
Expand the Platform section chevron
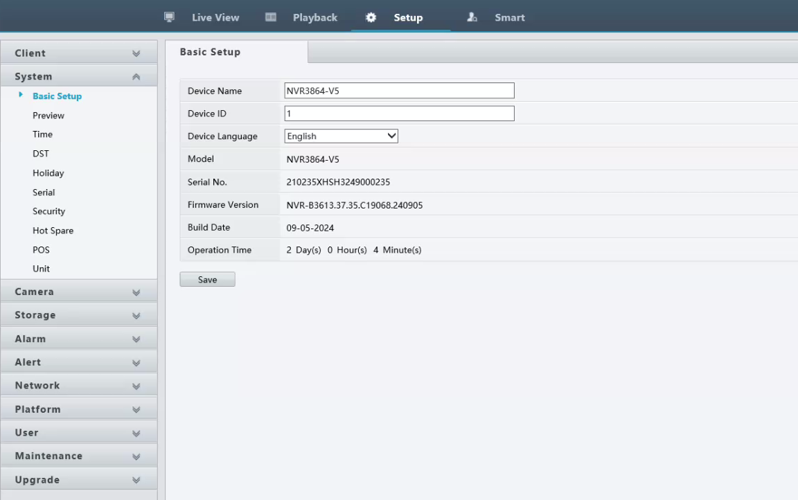pyautogui.click(x=136, y=409)
